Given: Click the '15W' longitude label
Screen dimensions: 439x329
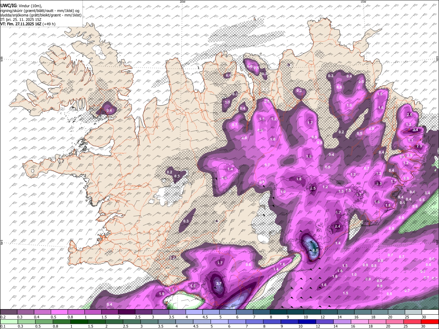Looking at the screenshot, I should 363,2.
